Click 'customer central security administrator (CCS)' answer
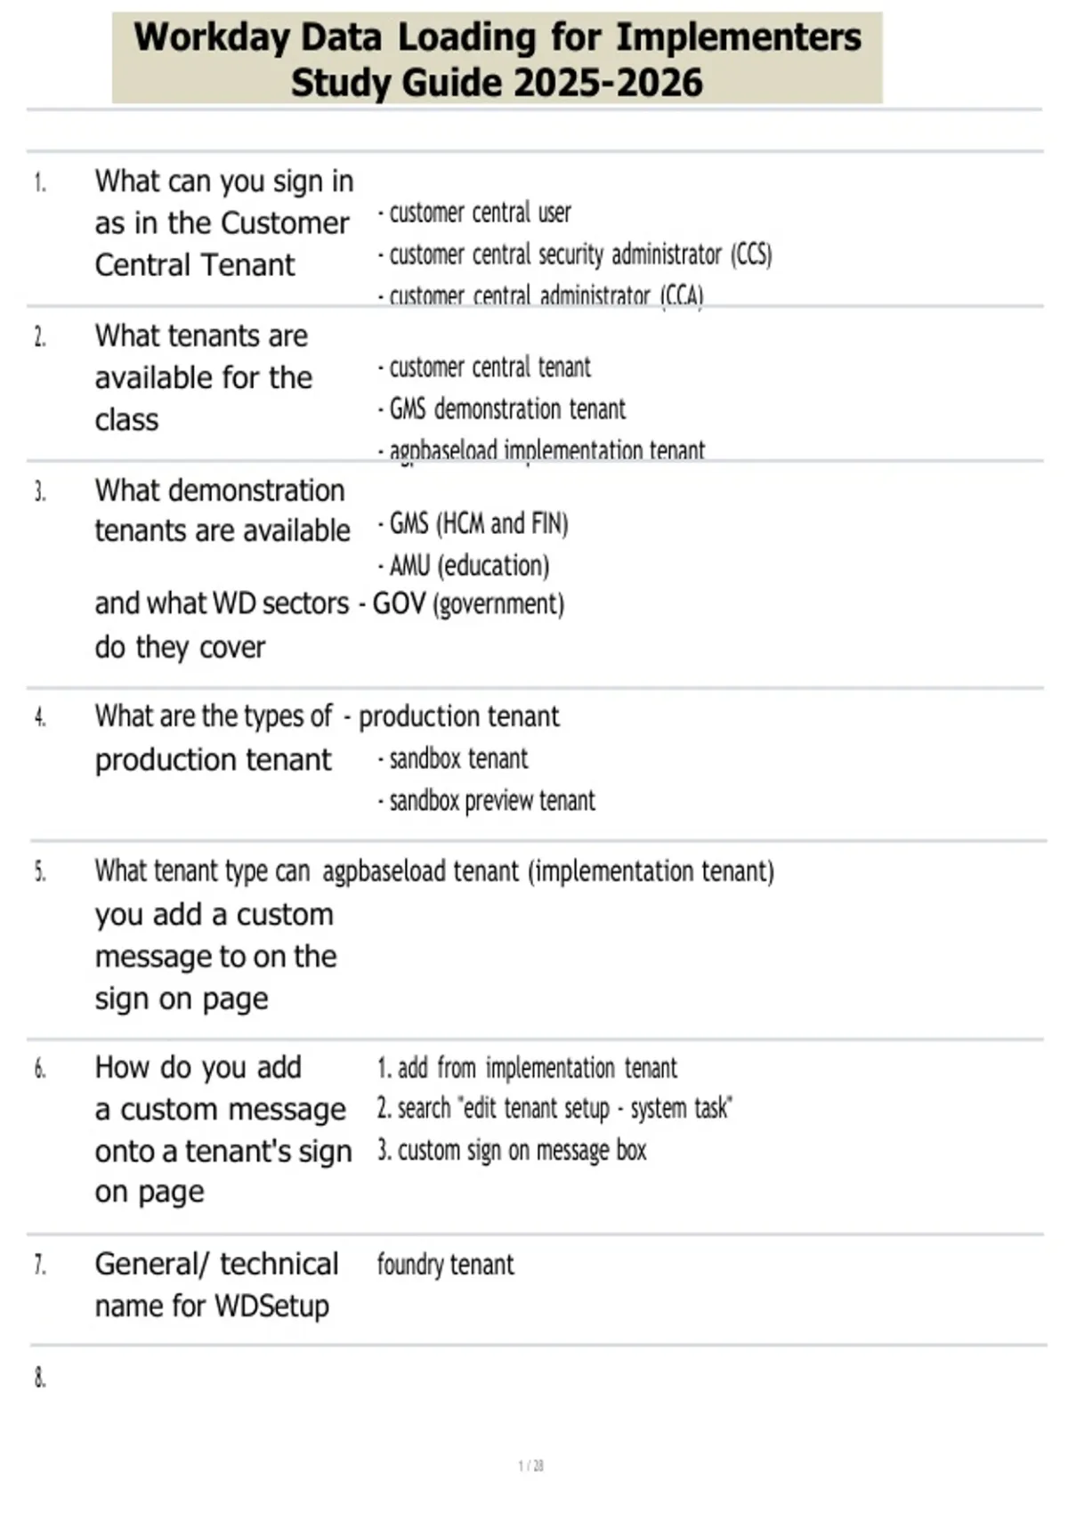The height and width of the screenshot is (1513, 1068). click(x=575, y=255)
